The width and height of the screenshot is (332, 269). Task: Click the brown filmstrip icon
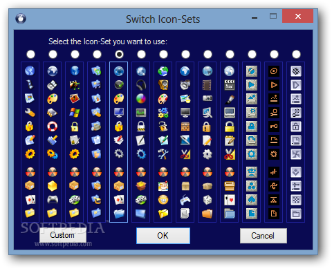point(207,85)
